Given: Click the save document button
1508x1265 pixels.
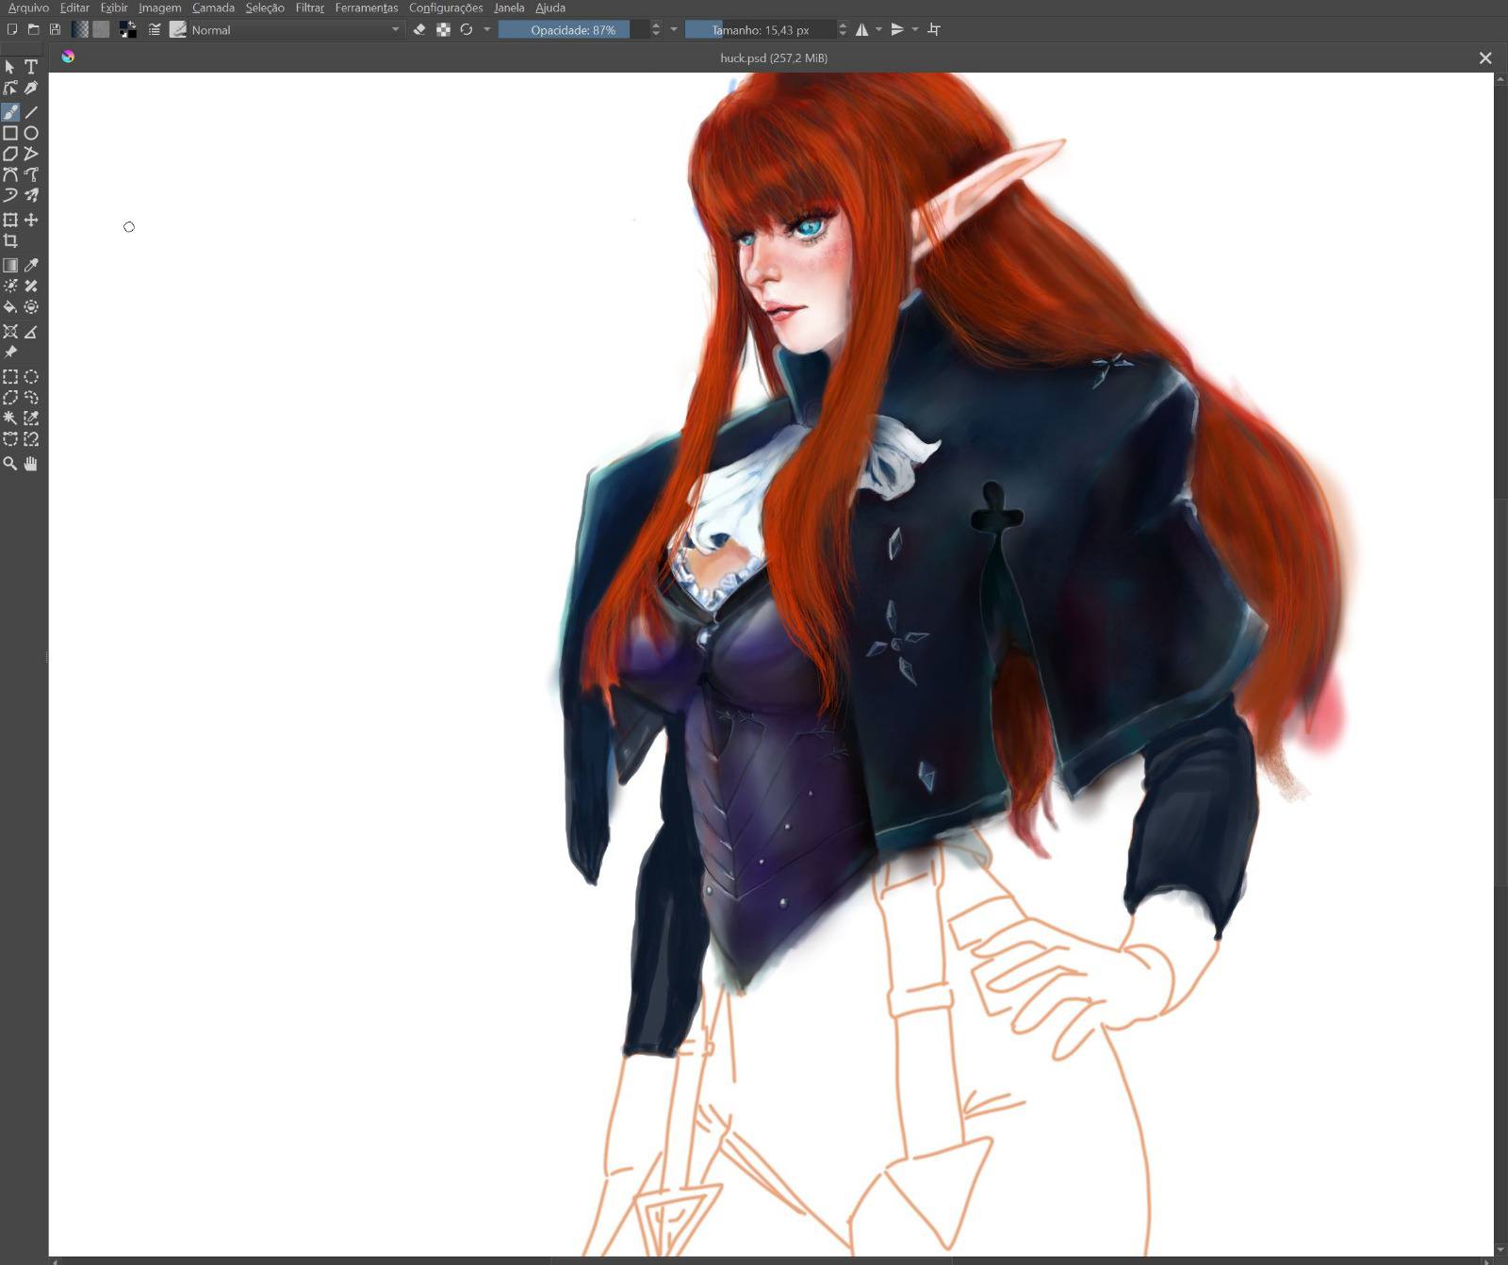Looking at the screenshot, I should click(x=55, y=30).
